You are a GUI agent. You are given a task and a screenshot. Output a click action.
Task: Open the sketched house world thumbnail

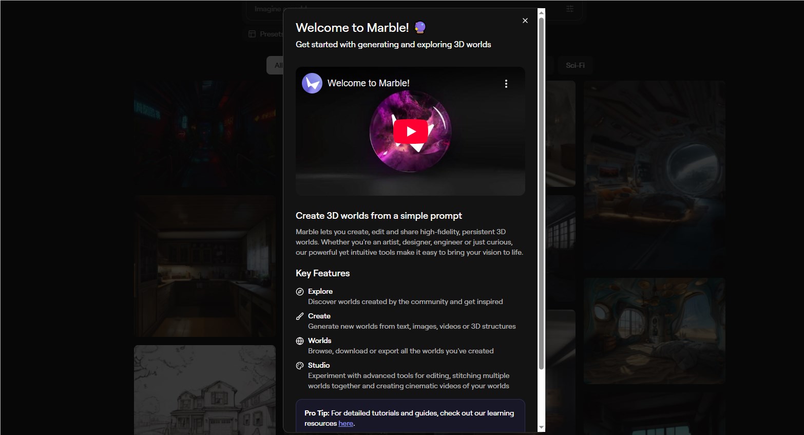pos(204,390)
